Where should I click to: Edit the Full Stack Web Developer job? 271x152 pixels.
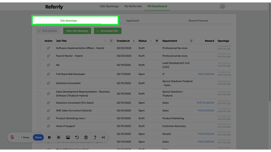(49, 74)
